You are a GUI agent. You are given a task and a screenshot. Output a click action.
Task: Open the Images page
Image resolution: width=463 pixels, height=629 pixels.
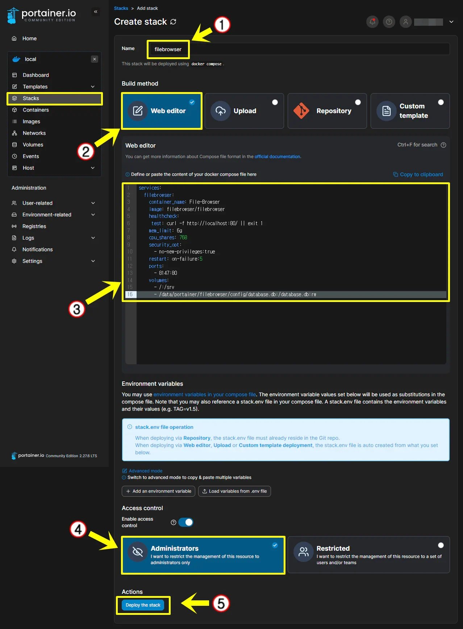[31, 121]
